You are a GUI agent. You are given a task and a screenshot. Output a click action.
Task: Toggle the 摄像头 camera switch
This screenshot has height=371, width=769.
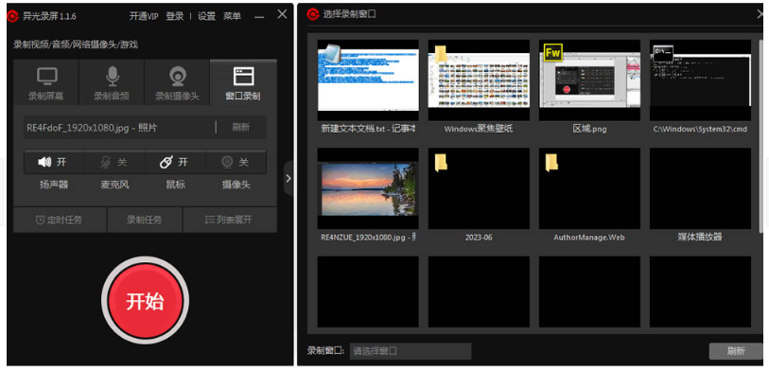[236, 162]
